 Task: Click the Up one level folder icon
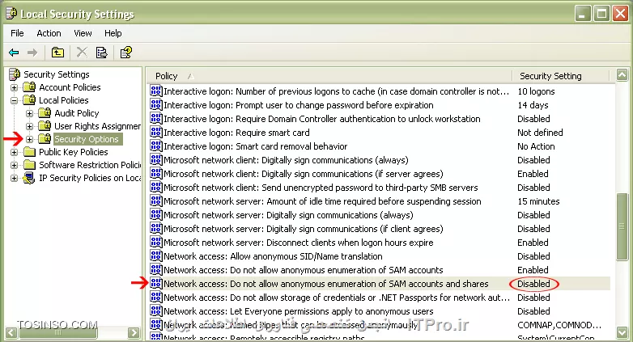click(57, 53)
